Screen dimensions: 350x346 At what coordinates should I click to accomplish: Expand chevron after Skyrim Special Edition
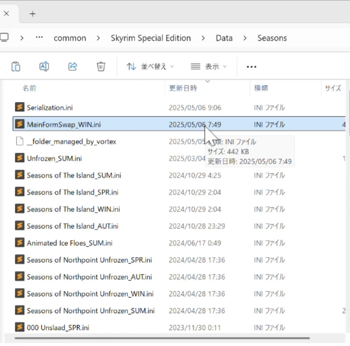203,38
